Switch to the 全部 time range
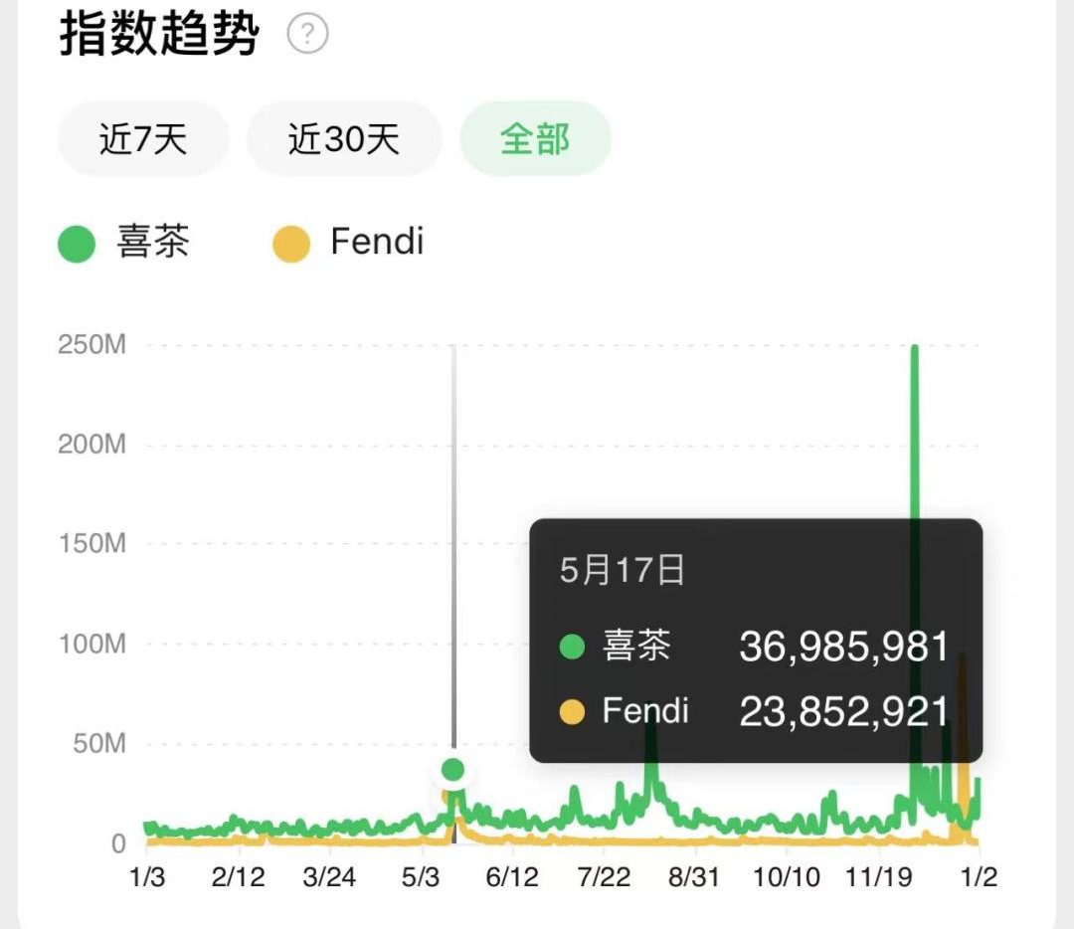 click(535, 139)
